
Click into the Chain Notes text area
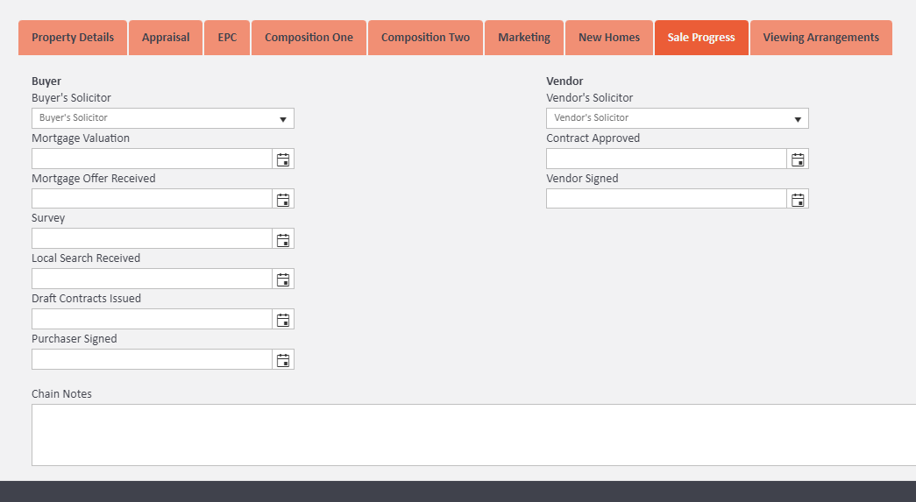coord(473,435)
